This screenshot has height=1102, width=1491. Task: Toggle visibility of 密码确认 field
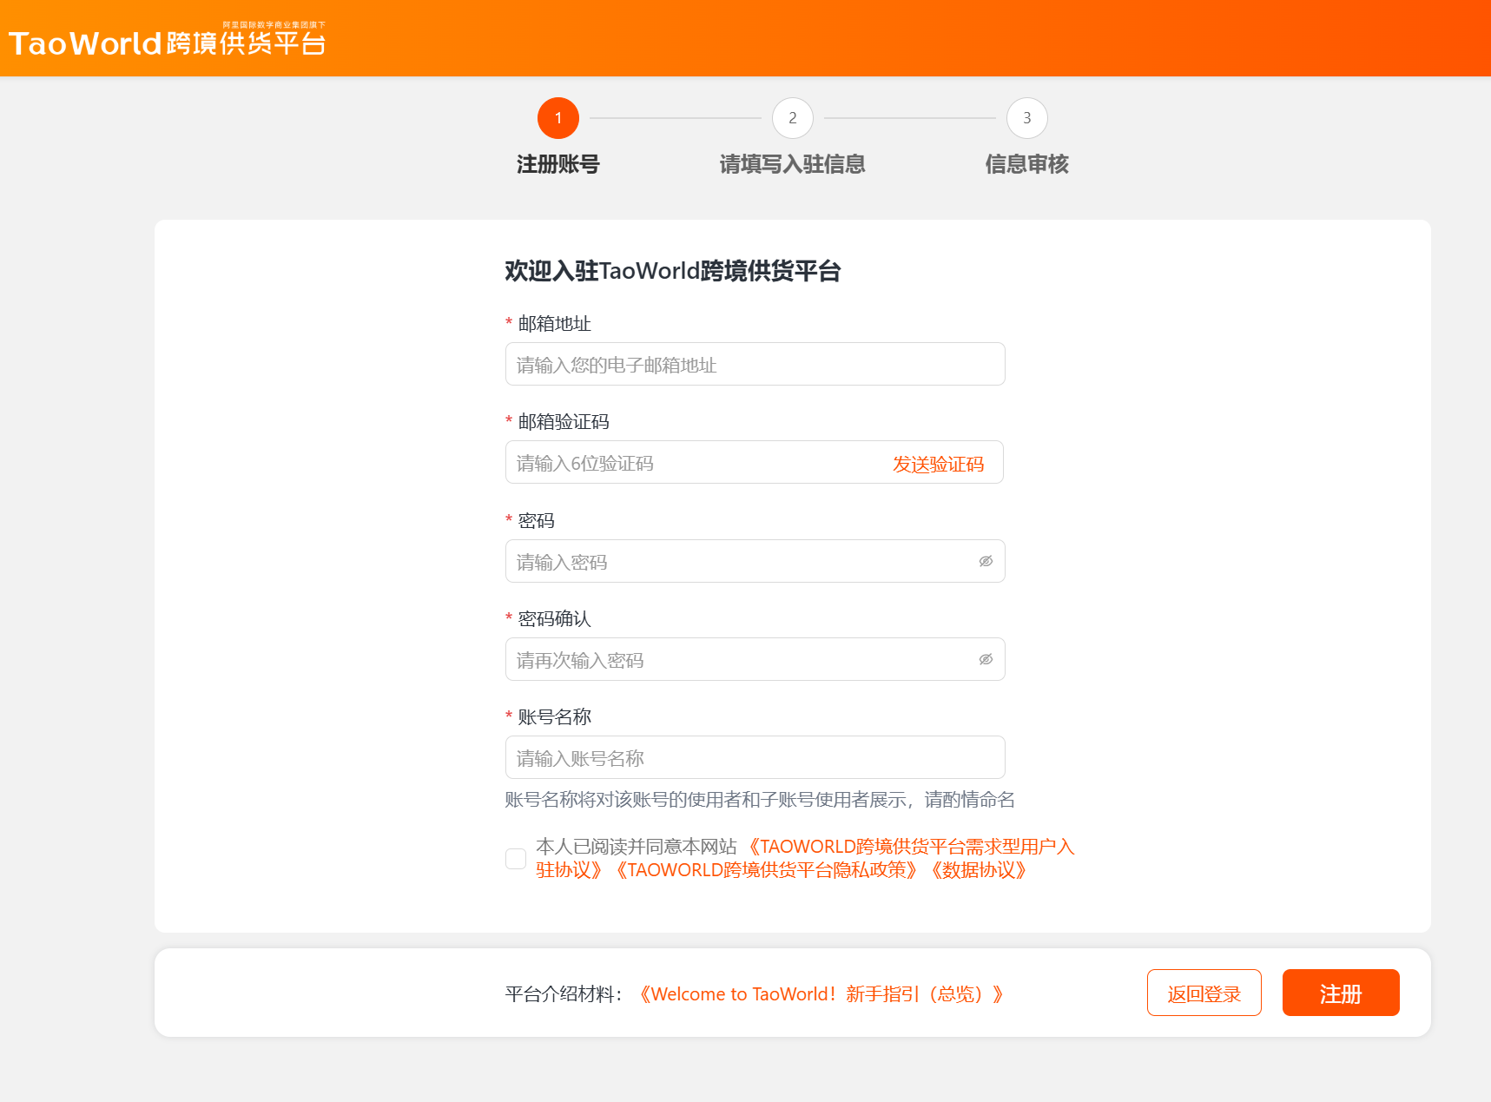pyautogui.click(x=986, y=659)
